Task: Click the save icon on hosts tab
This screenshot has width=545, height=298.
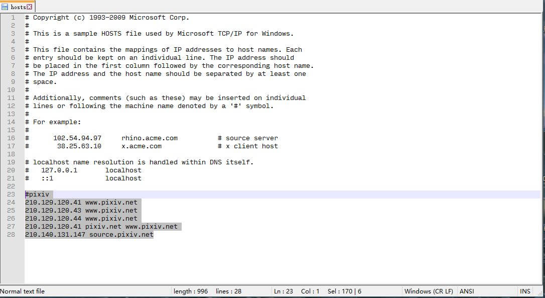Action: 5,7
